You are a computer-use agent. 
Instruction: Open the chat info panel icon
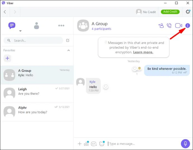pyautogui.click(x=188, y=26)
